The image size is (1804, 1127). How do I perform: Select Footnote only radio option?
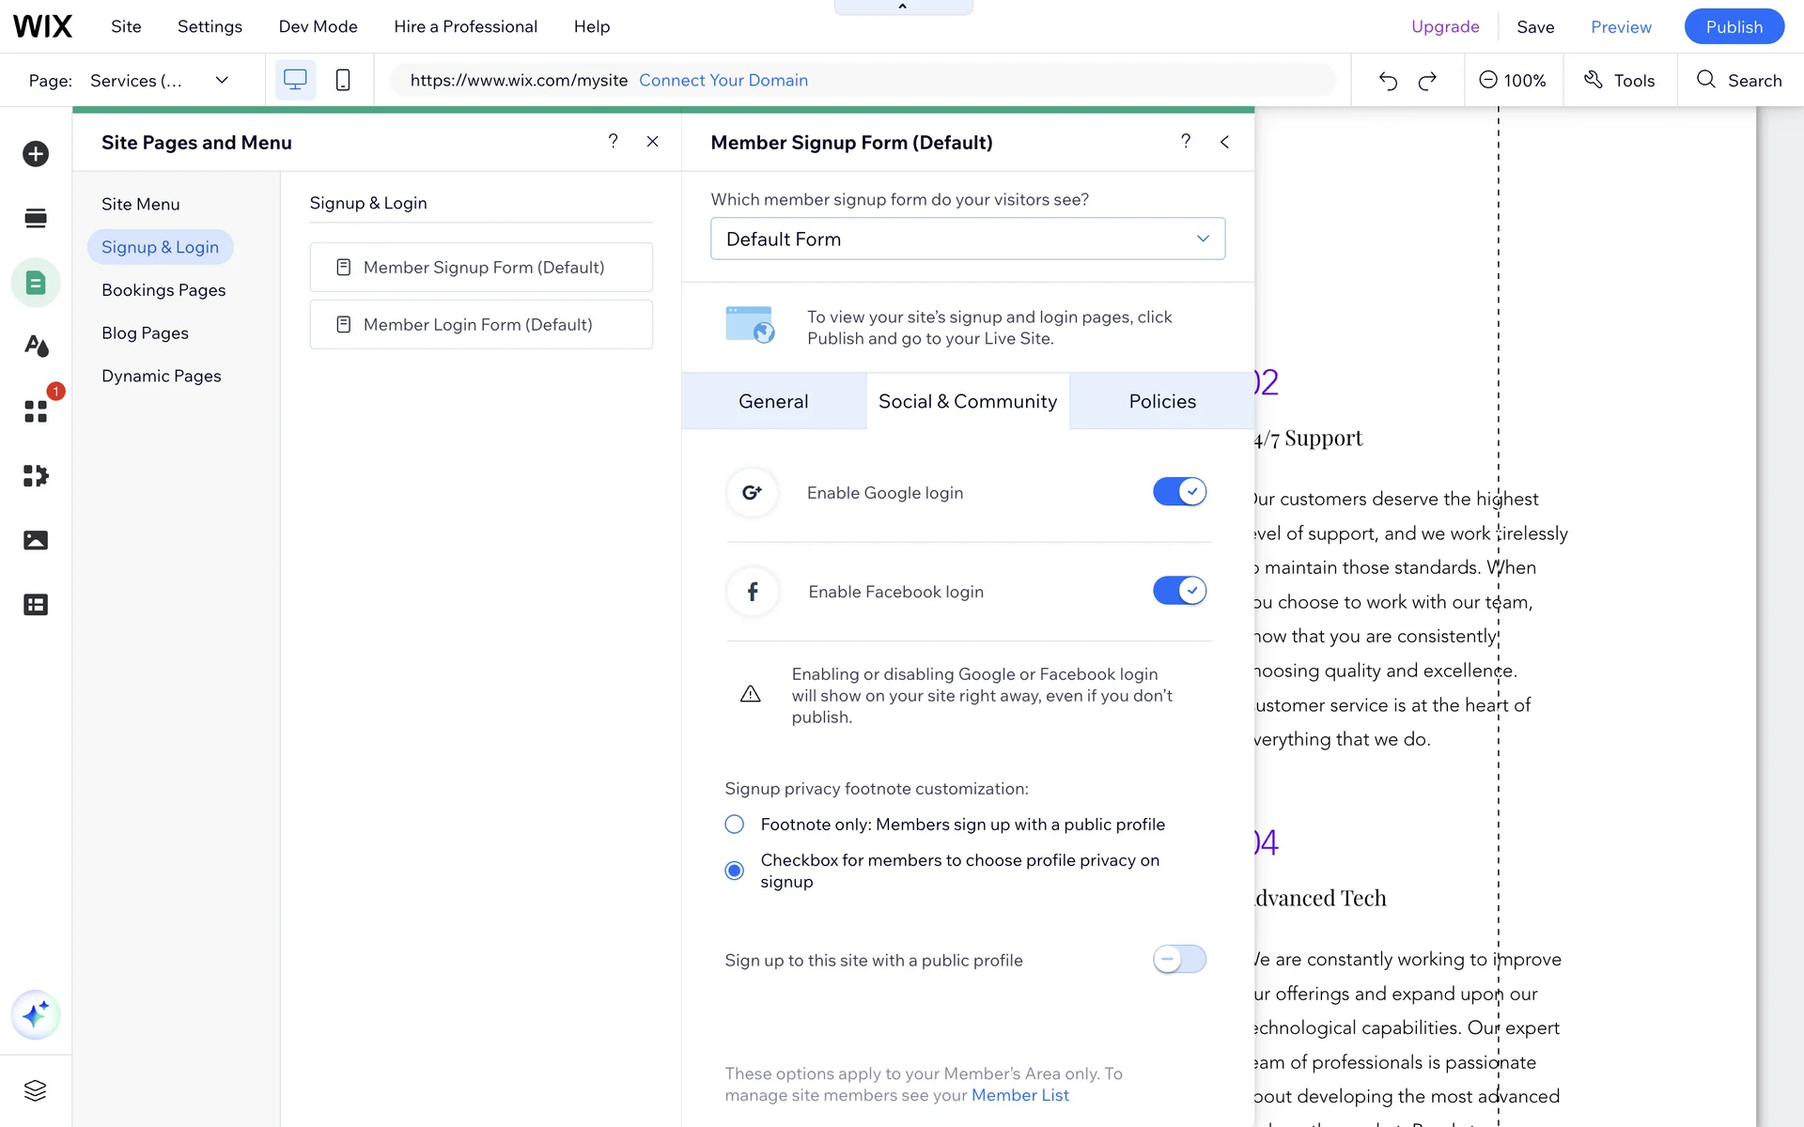click(x=735, y=825)
